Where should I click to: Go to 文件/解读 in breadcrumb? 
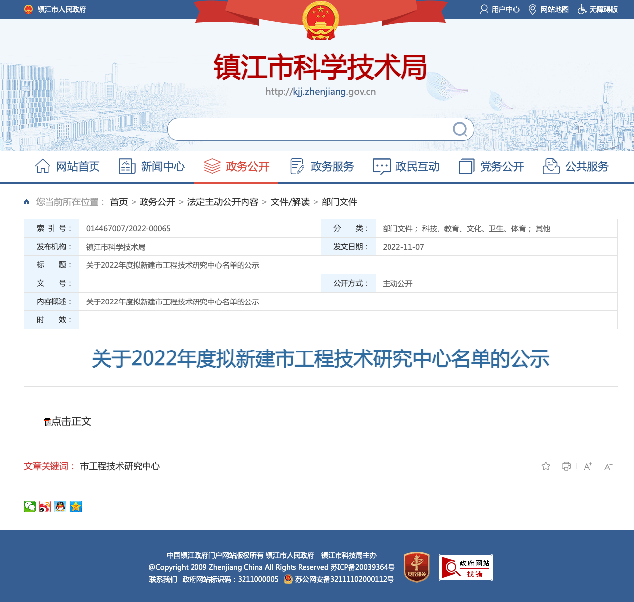pos(290,202)
